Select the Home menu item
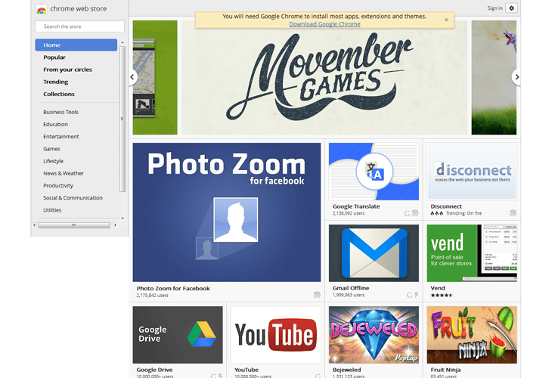The height and width of the screenshot is (378, 552). pos(76,45)
